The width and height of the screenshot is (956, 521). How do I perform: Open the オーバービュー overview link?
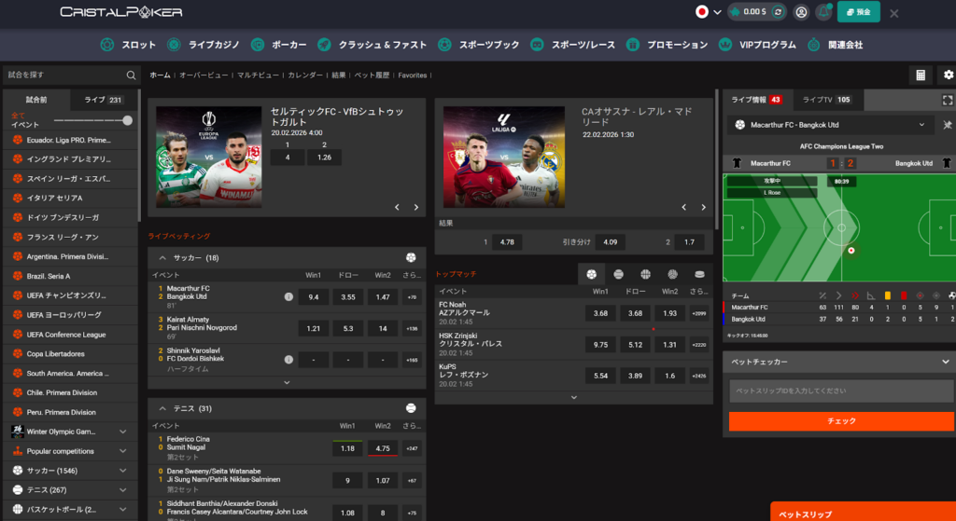pos(204,75)
